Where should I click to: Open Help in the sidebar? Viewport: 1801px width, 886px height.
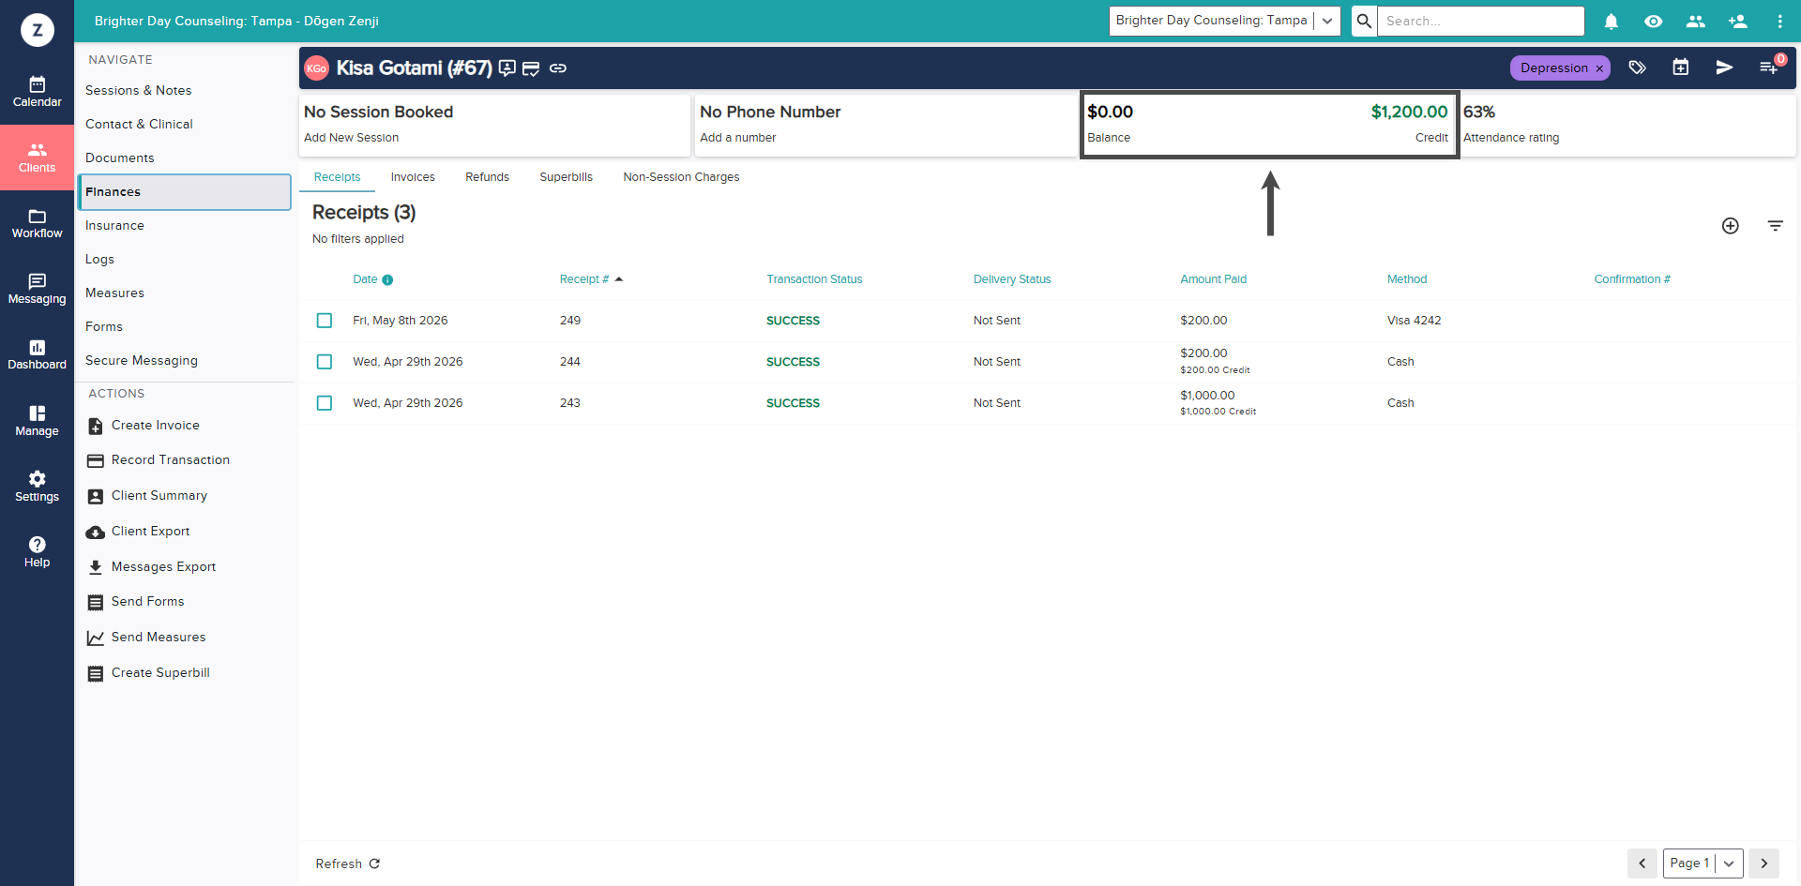pyautogui.click(x=37, y=552)
